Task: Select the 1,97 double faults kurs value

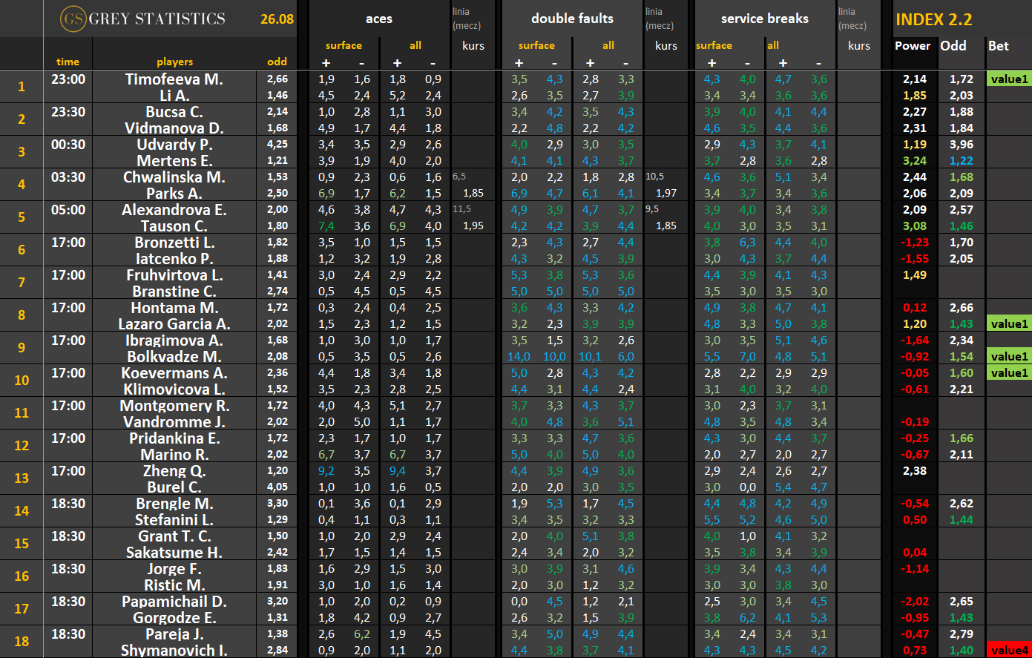Action: click(x=666, y=193)
